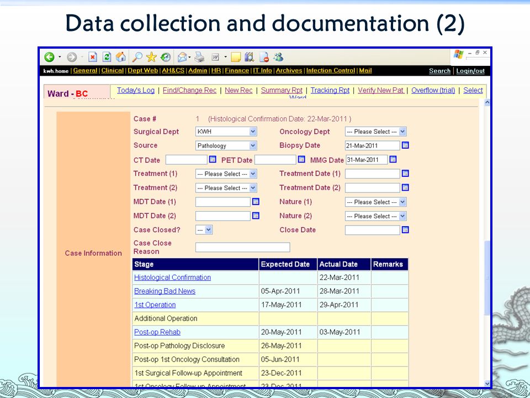Open calendar picker for Treatment Date (2)
This screenshot has width=530, height=398.
click(405, 187)
